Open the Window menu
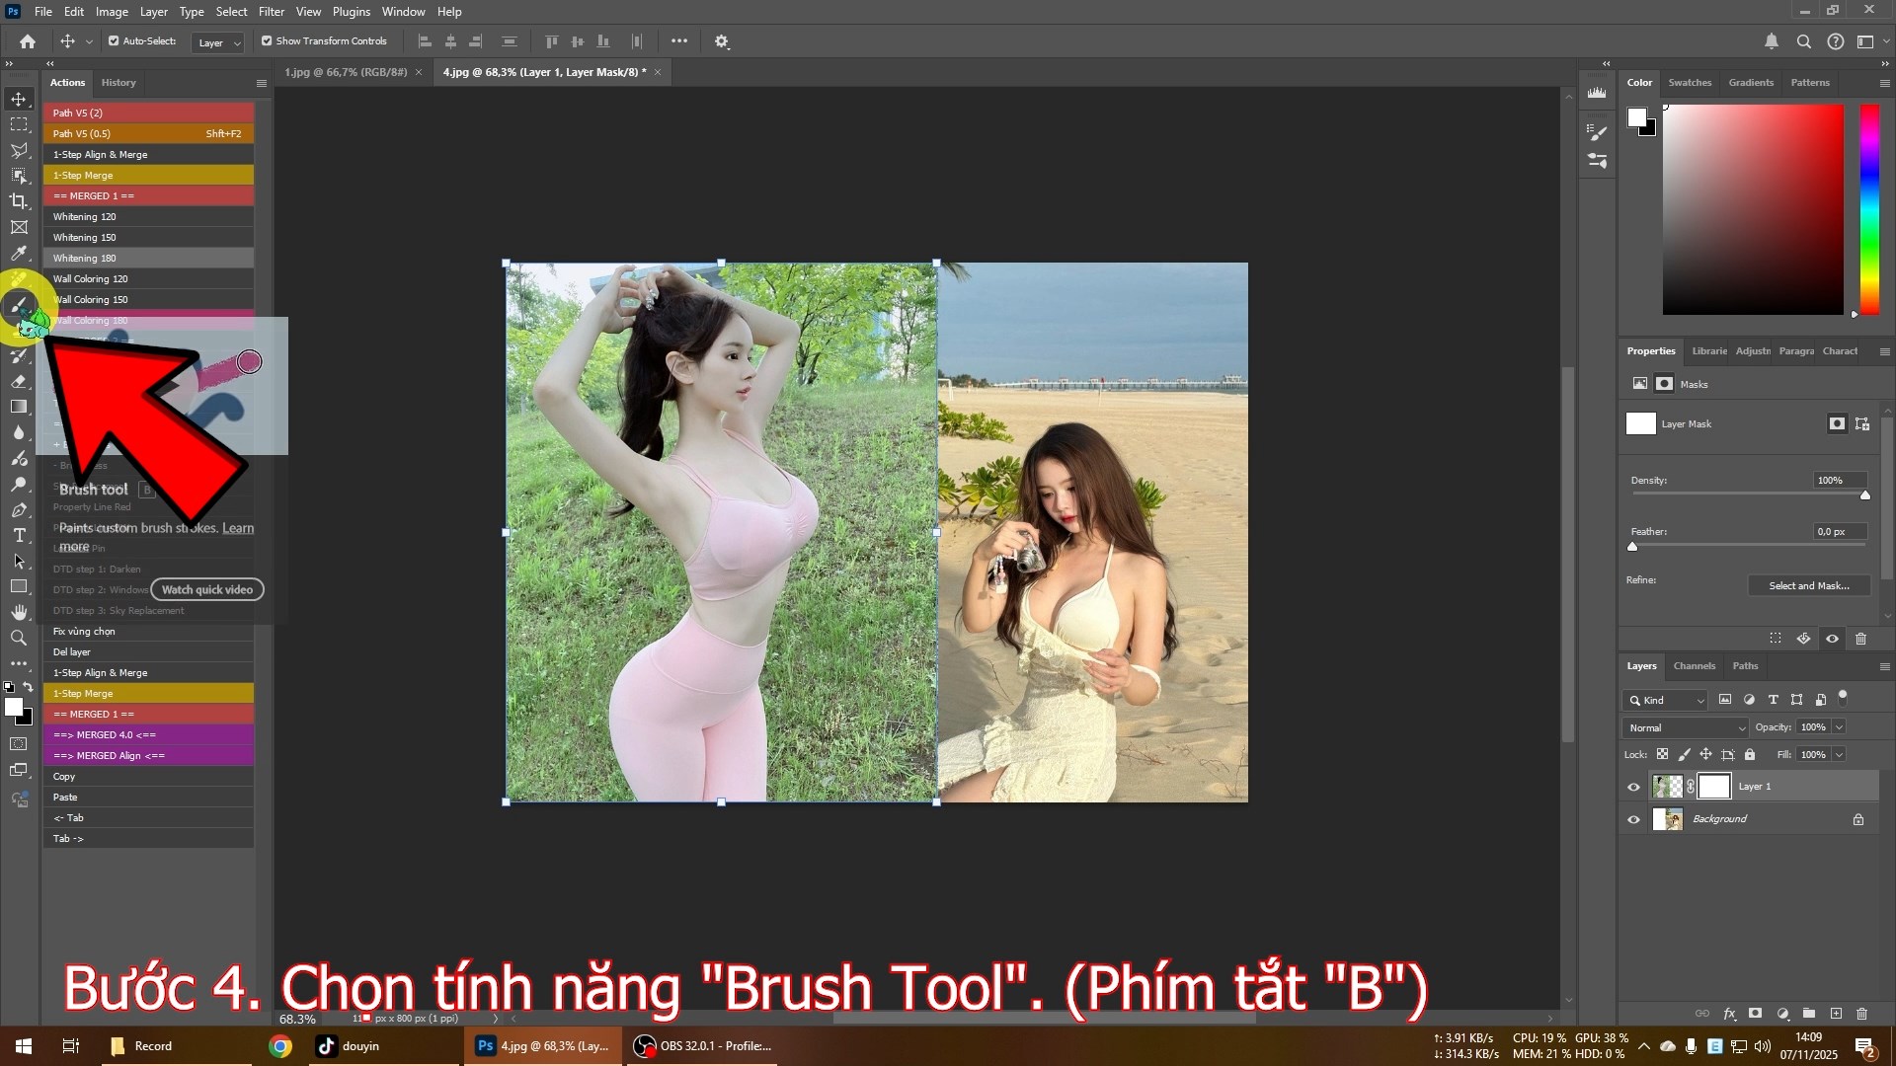 [x=403, y=11]
